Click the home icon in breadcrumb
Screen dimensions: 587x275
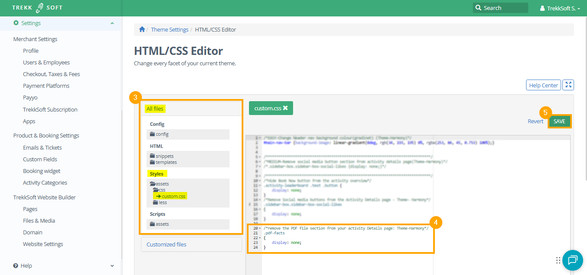142,29
